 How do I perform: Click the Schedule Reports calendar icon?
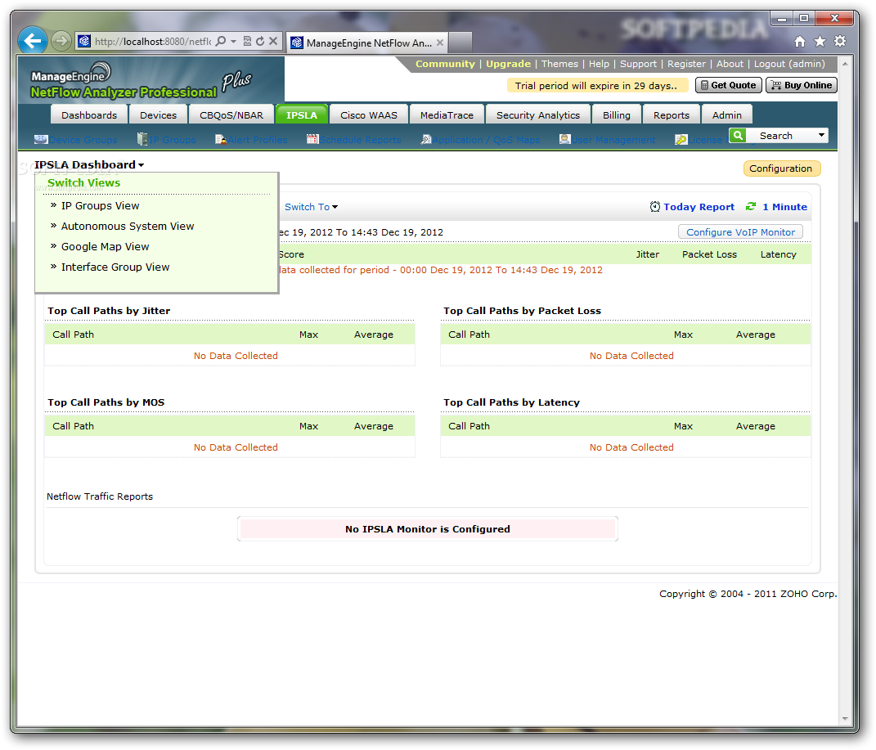(312, 139)
